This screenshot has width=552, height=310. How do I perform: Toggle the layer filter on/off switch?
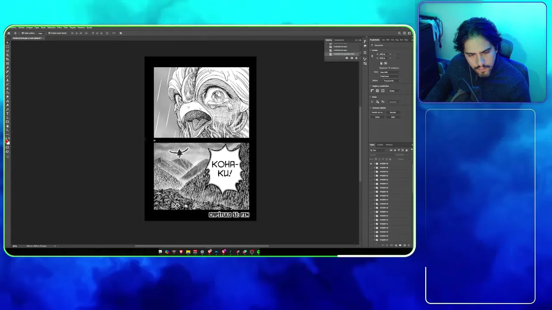pos(412,149)
